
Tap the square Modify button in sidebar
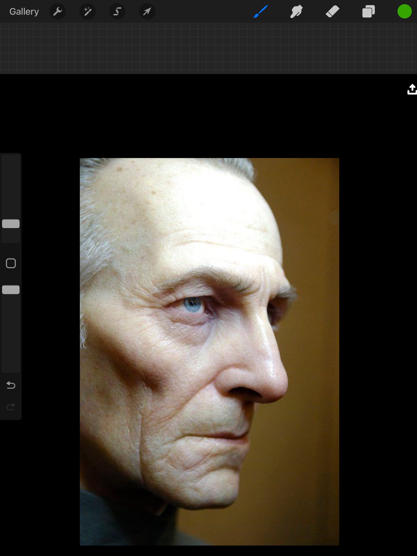tap(11, 263)
